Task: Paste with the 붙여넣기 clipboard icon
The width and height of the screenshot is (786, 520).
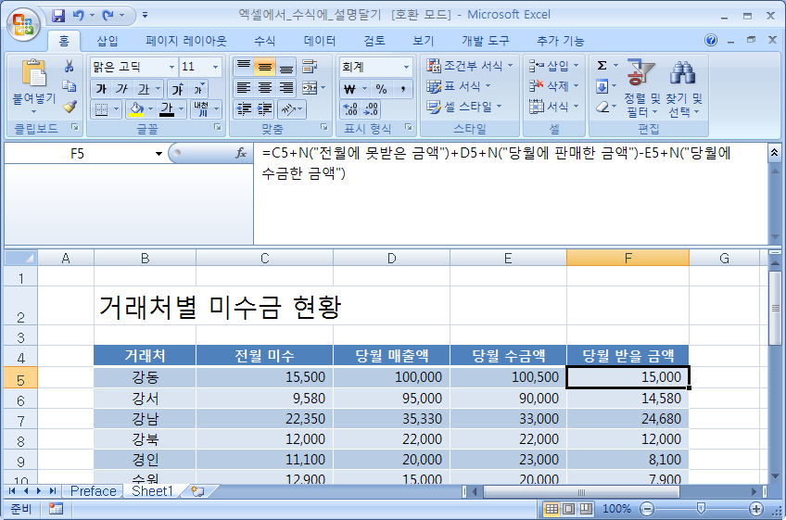Action: click(x=33, y=74)
